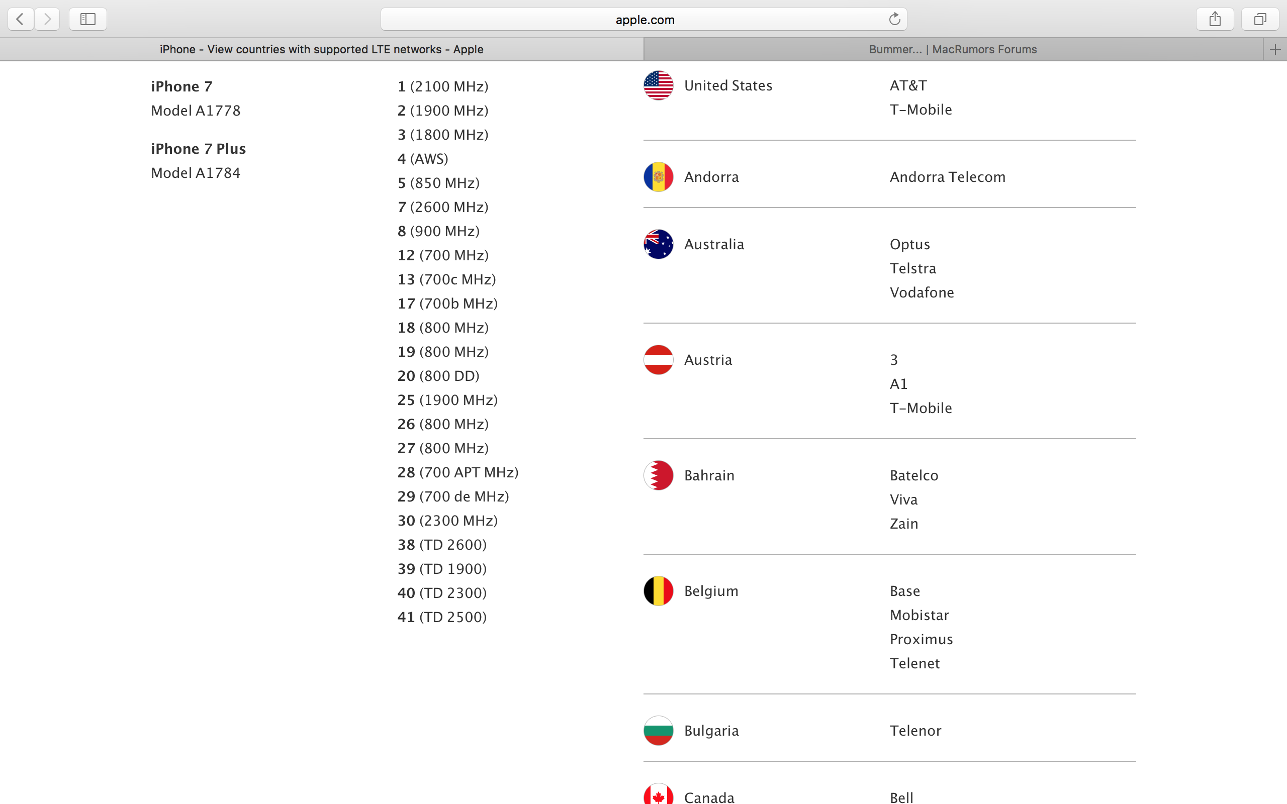
Task: Click band '8 (900 MHz)'
Action: (x=439, y=231)
